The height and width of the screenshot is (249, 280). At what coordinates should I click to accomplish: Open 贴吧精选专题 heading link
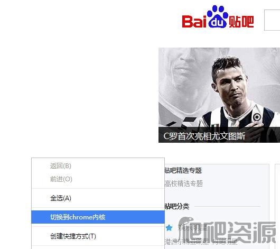(x=183, y=170)
